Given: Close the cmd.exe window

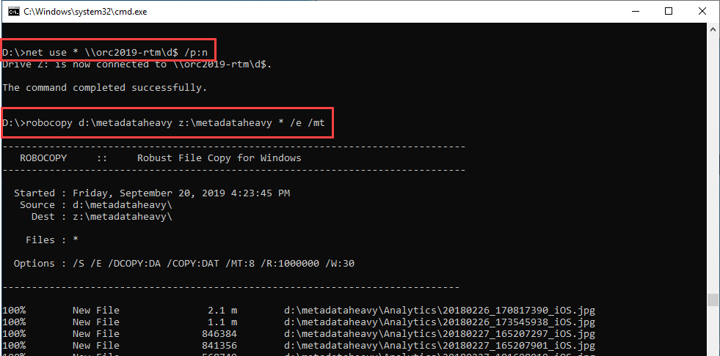Looking at the screenshot, I should click(702, 12).
